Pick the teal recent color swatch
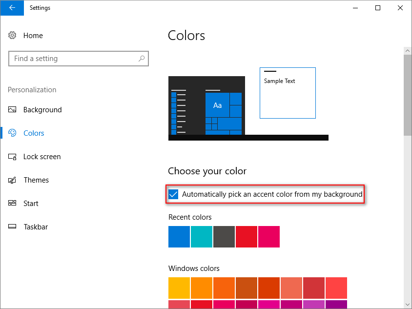Screen dimensions: 412x309 coord(202,237)
